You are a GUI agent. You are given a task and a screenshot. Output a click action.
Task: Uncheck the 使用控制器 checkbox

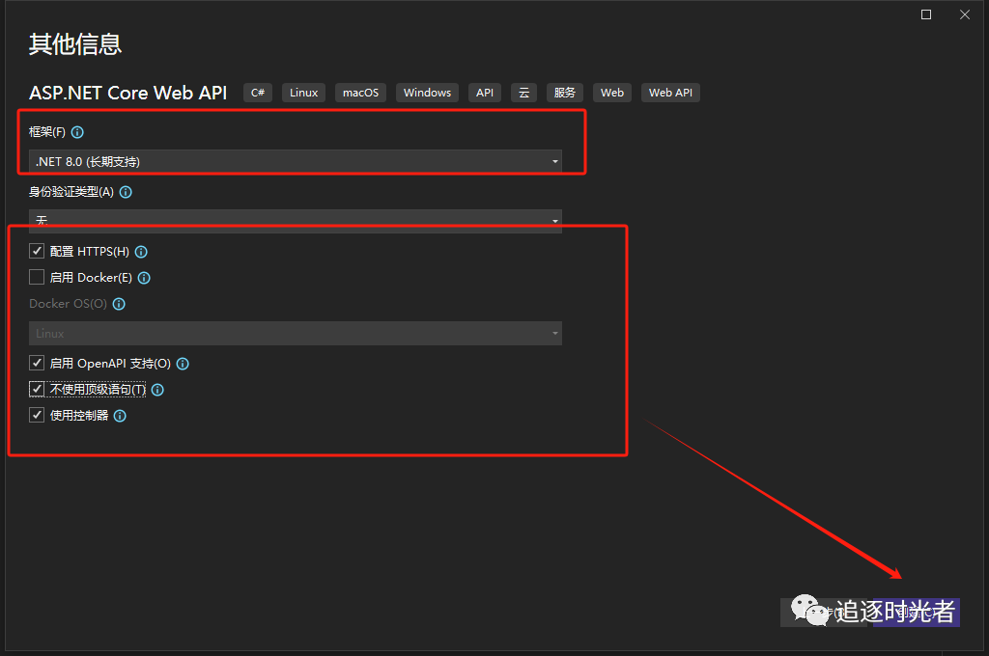click(x=37, y=415)
